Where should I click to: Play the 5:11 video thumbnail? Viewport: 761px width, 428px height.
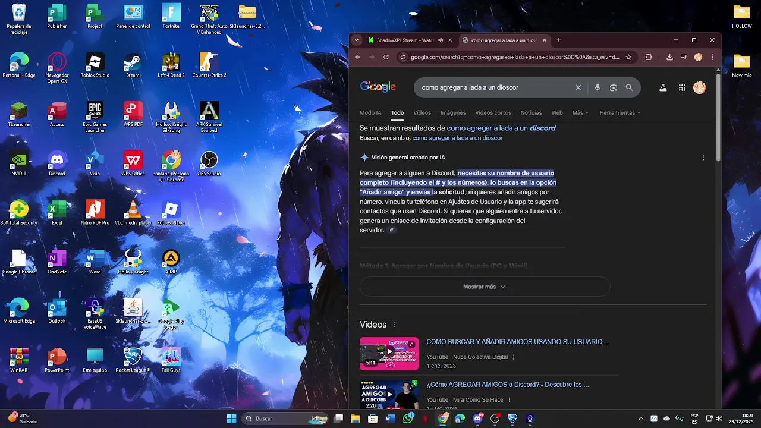pyautogui.click(x=389, y=354)
